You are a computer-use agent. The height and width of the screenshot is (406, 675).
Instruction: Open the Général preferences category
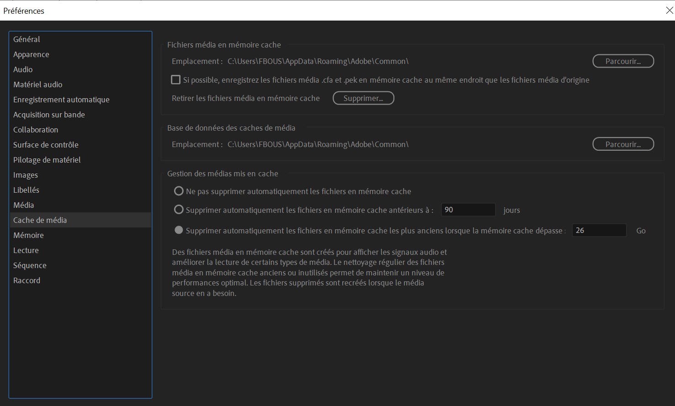(27, 39)
